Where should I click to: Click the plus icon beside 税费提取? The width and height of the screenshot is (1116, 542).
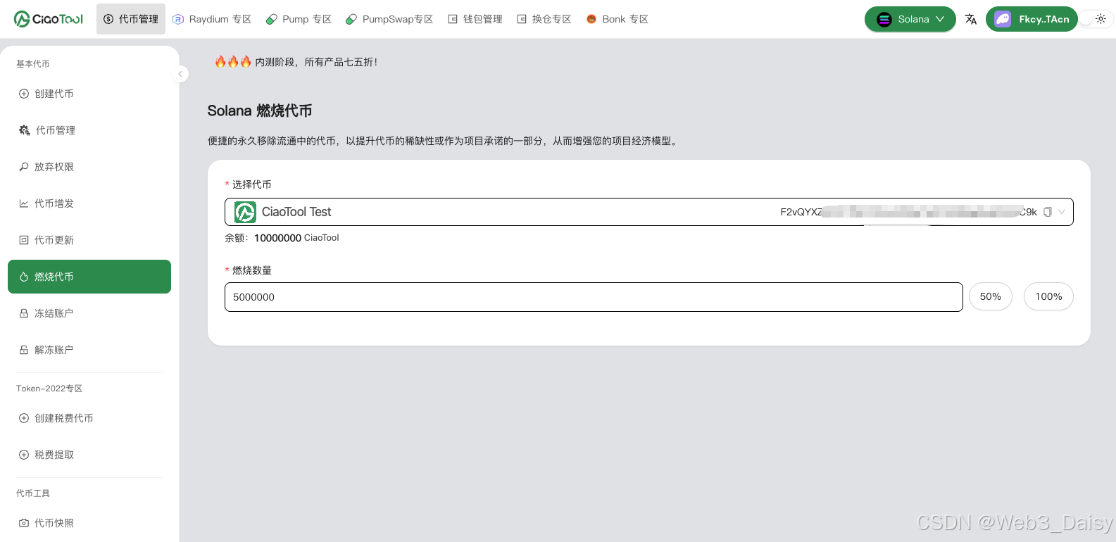point(24,455)
